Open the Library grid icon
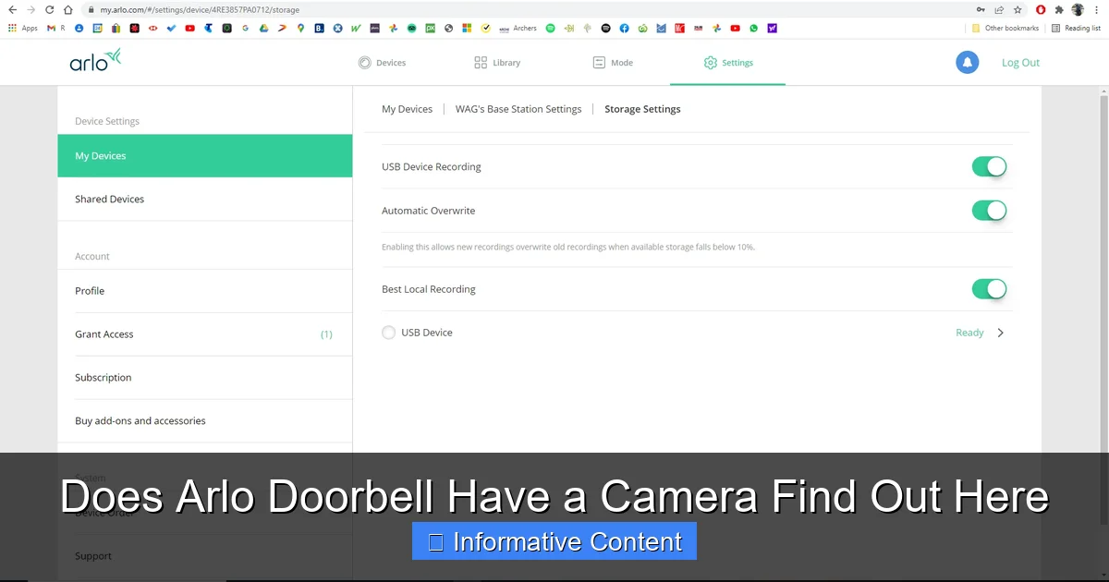The width and height of the screenshot is (1109, 582). click(x=481, y=62)
